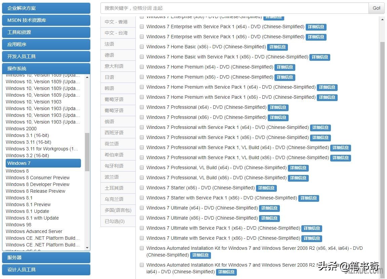Image resolution: width=387 pixels, height=279 pixels.
Task: Check the Windows 7 Professional (x64) DVD checkbox
Action: tap(142, 107)
